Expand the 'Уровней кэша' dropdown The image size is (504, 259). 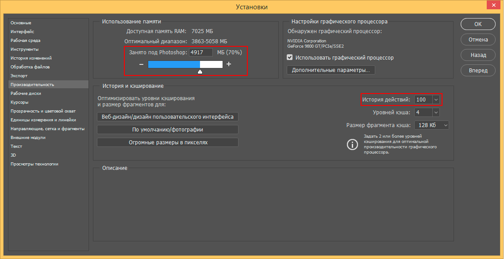(x=436, y=113)
